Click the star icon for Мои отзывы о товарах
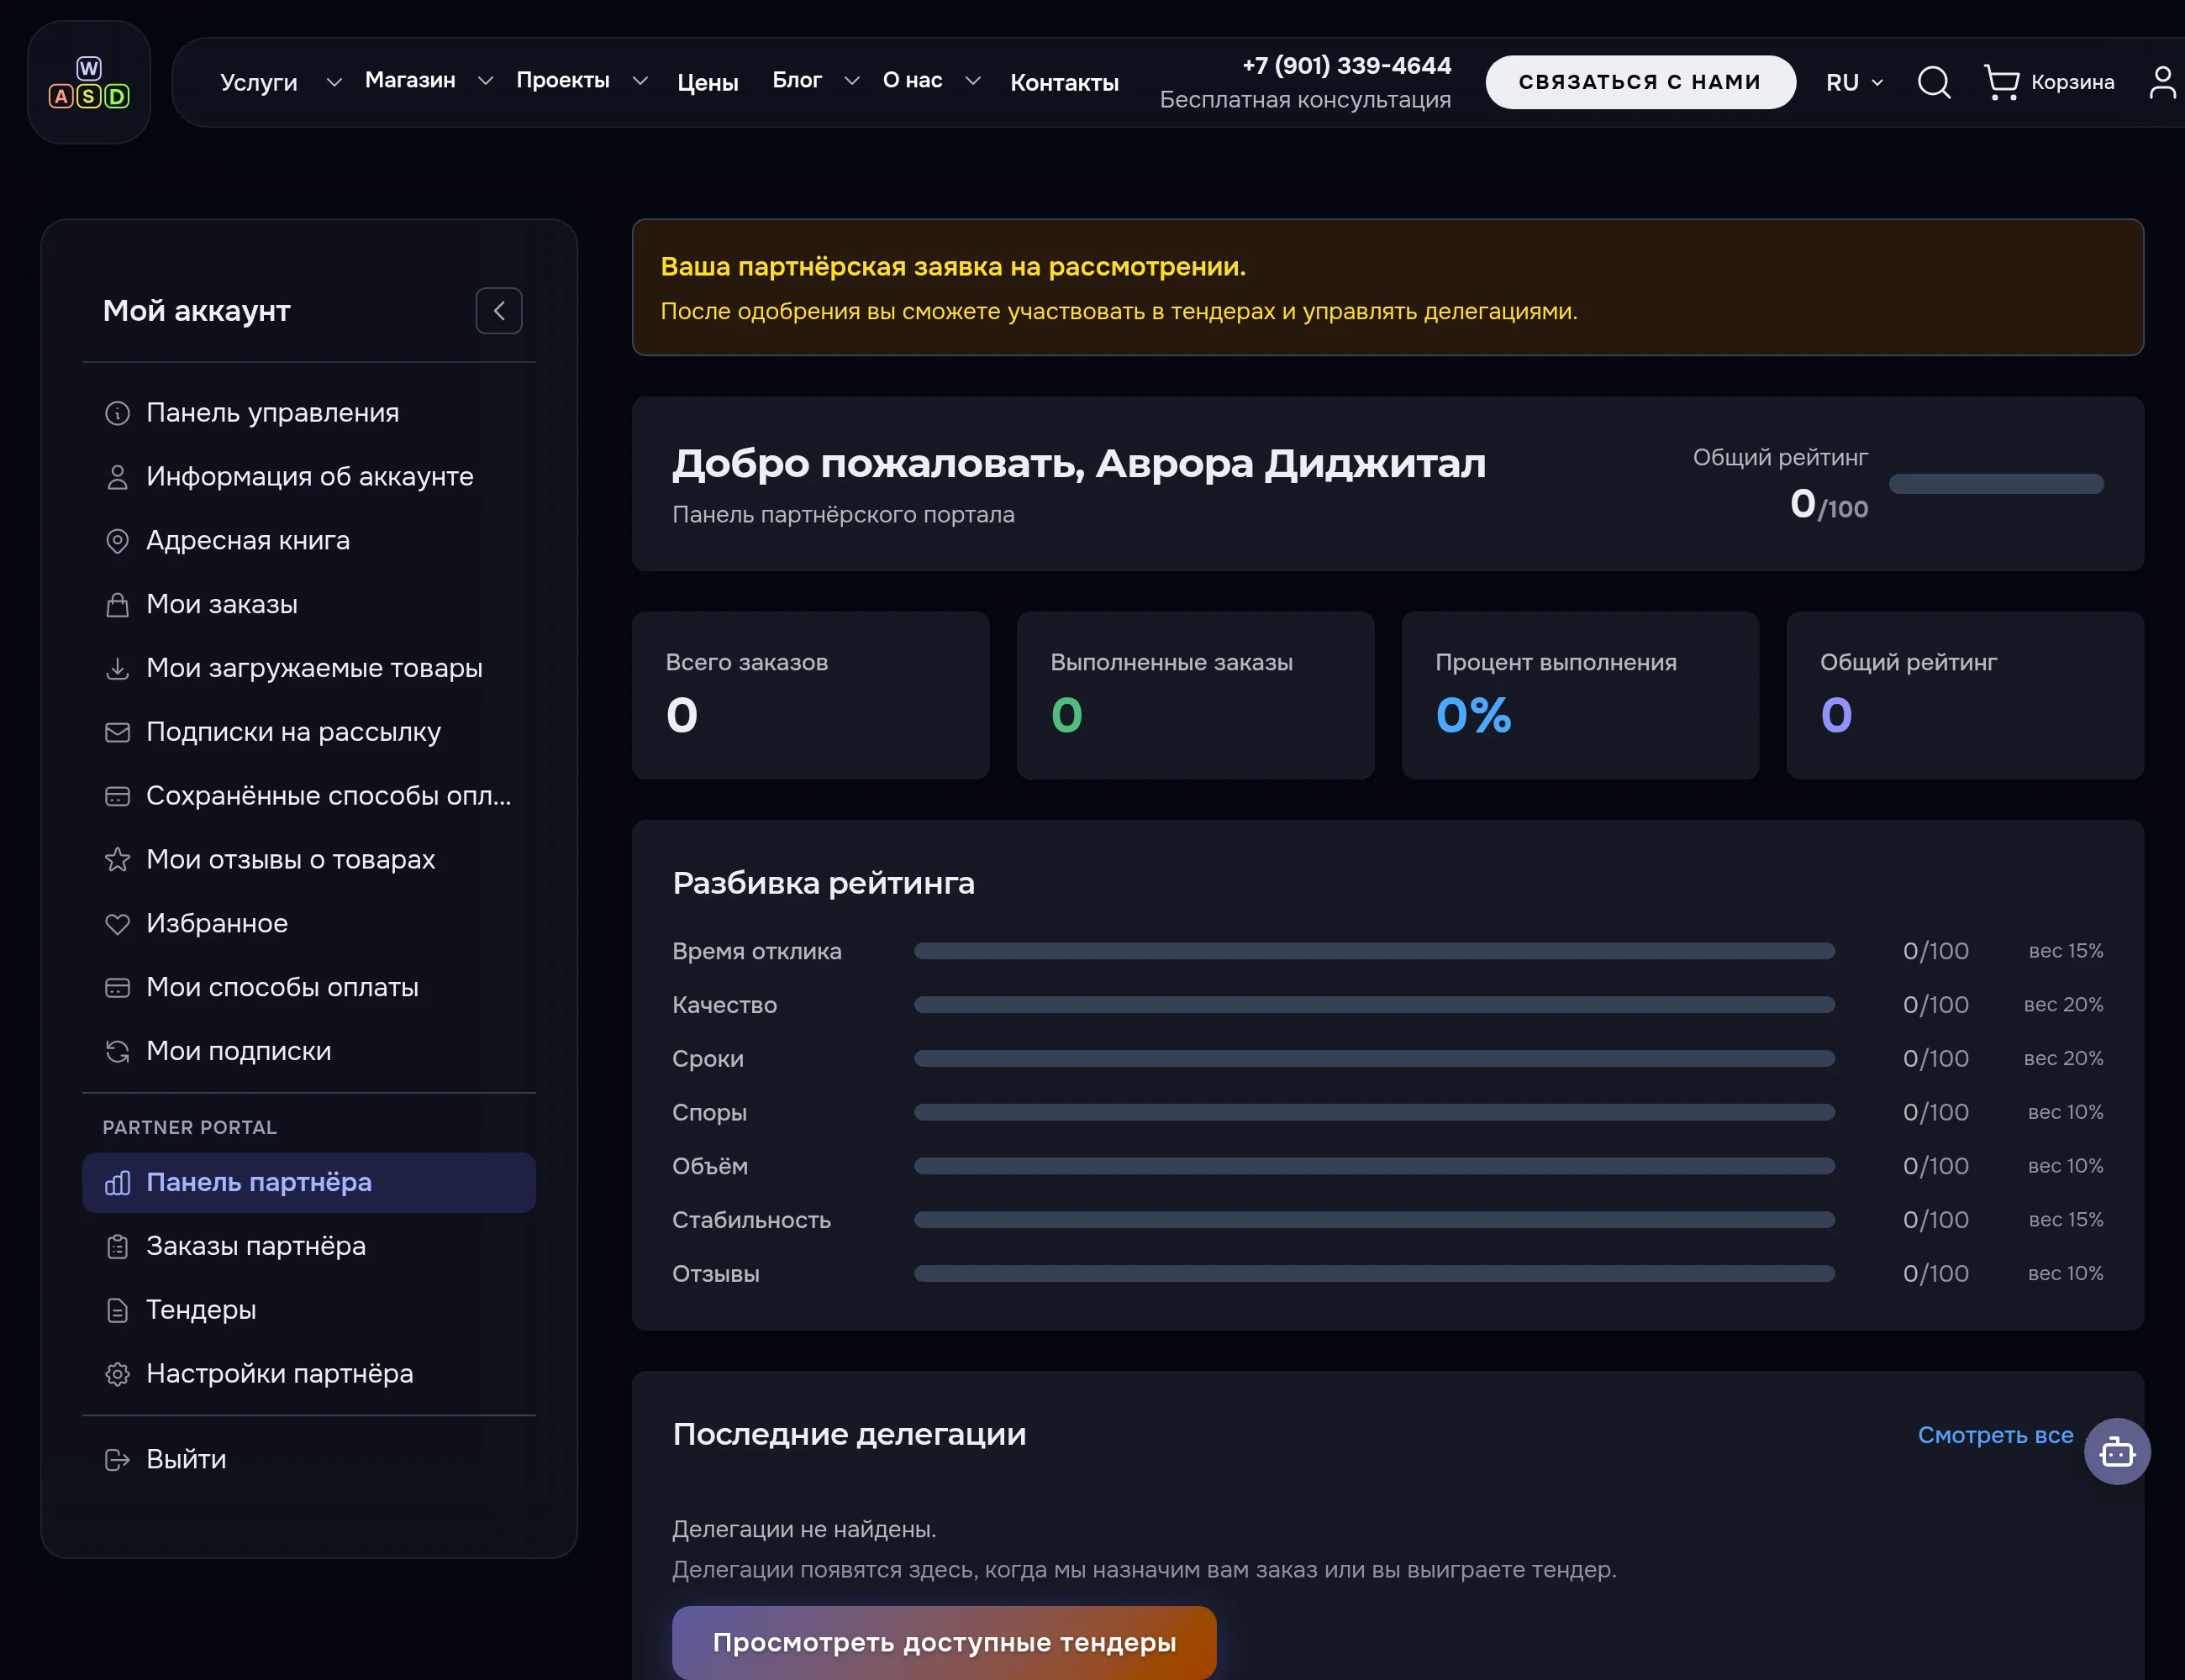The height and width of the screenshot is (1680, 2185). pyautogui.click(x=117, y=860)
